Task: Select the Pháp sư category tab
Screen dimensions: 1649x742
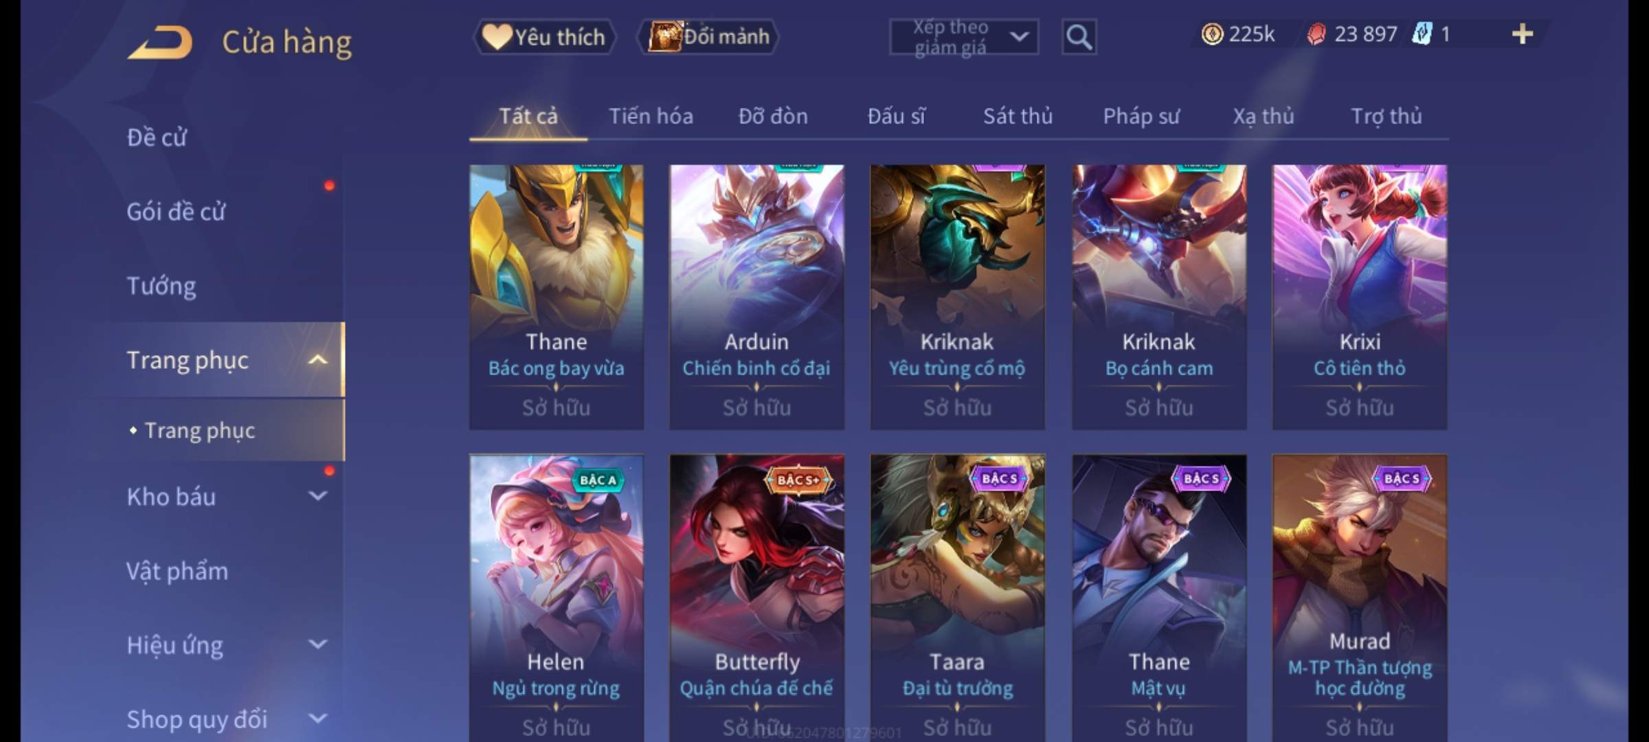Action: (1141, 116)
